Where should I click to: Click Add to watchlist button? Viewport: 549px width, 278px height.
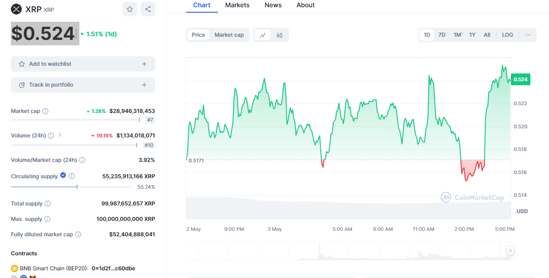coord(83,64)
